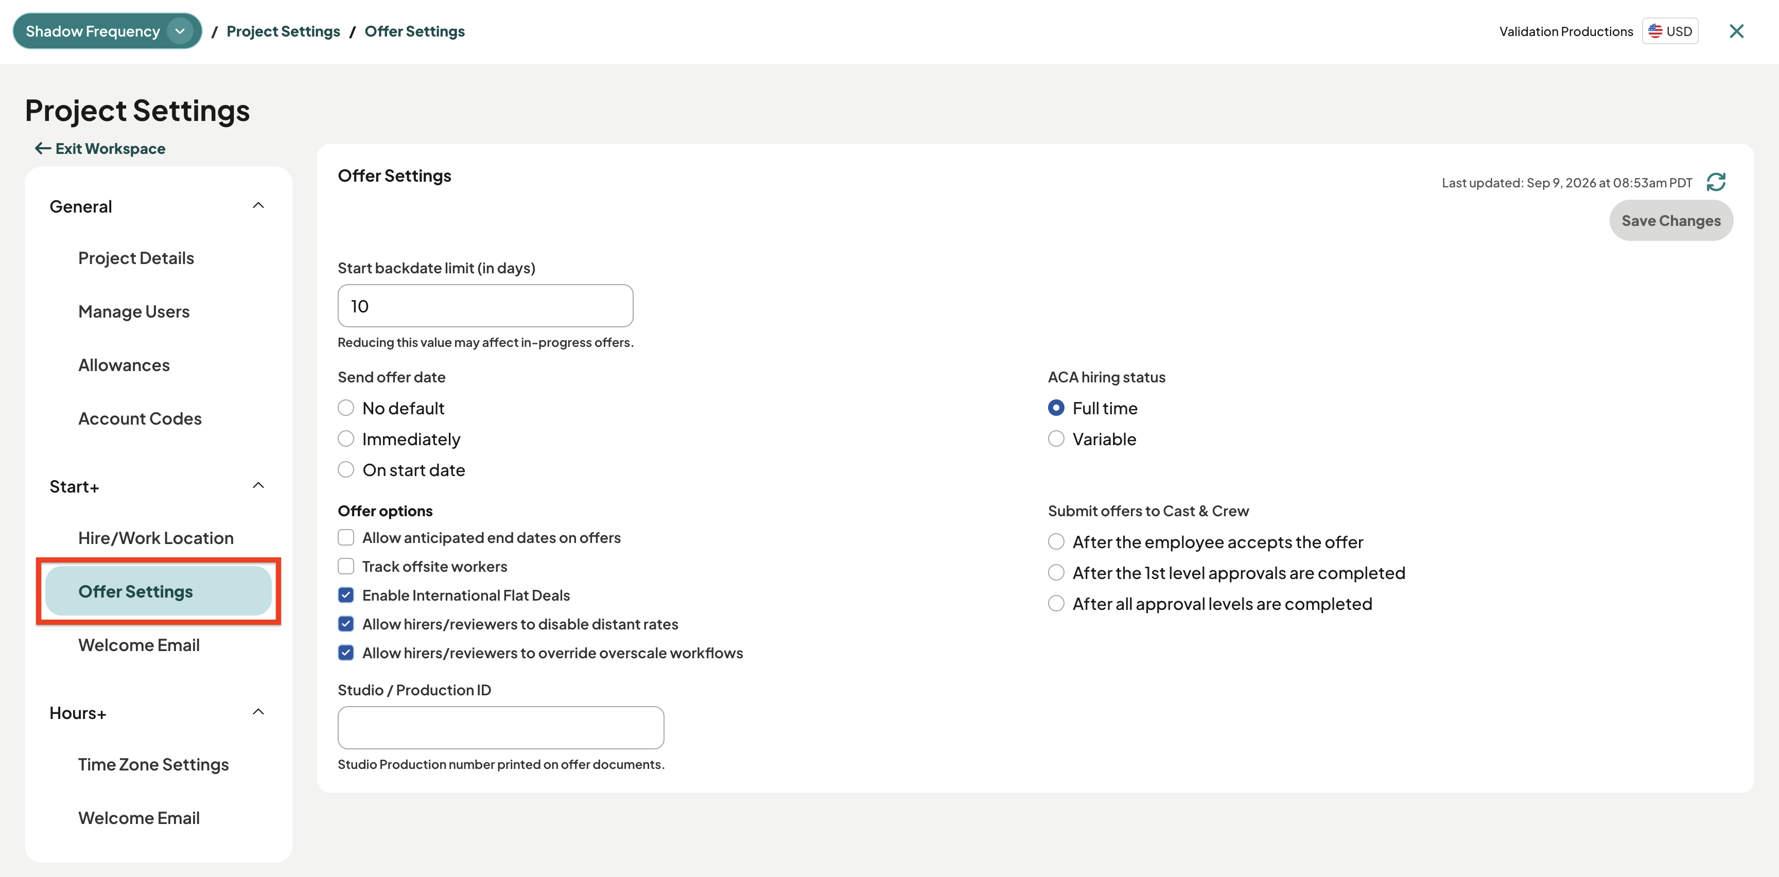Collapse the General section chevron
This screenshot has width=1779, height=877.
tap(258, 206)
